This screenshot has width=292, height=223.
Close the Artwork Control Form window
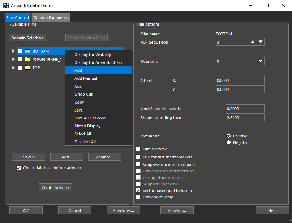(x=283, y=5)
